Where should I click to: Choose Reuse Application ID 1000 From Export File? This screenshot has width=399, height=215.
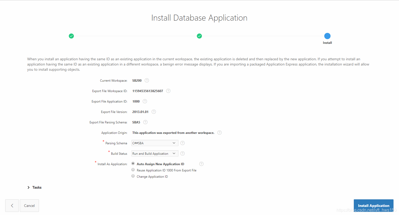tap(133, 170)
